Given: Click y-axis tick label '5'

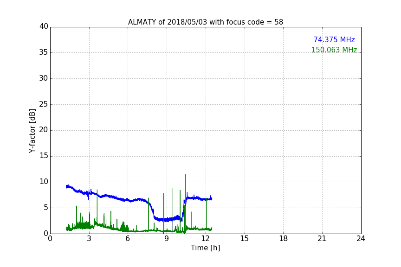Looking at the screenshot, I should [46, 208].
